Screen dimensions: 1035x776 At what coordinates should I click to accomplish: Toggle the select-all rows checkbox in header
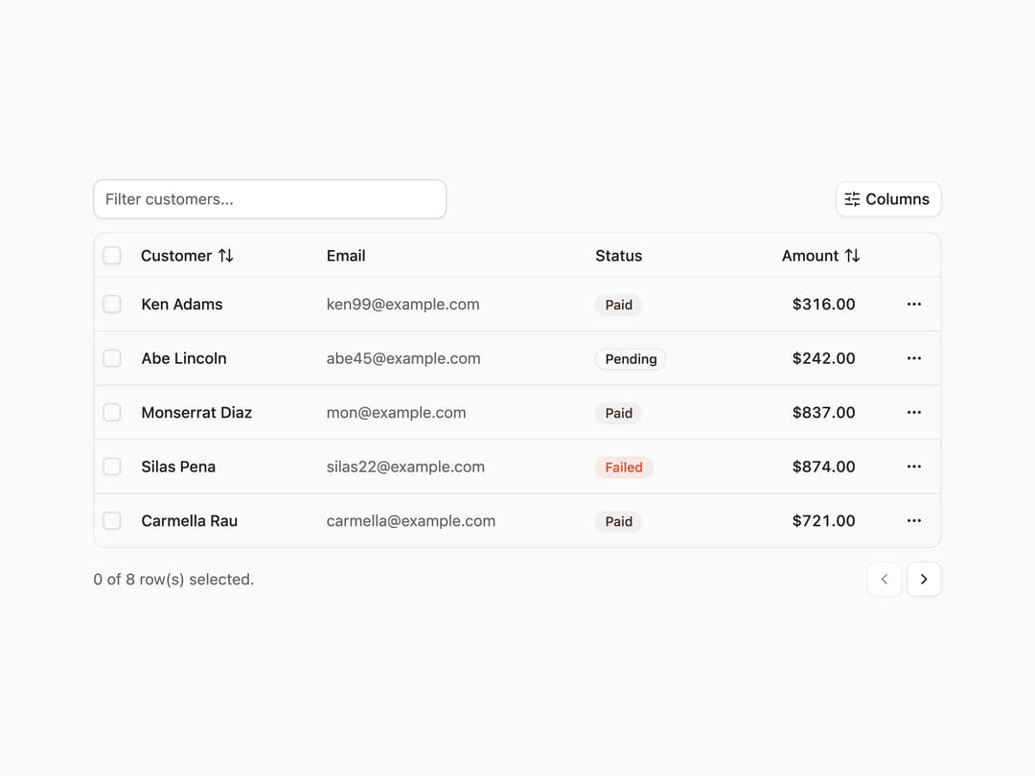click(x=112, y=256)
